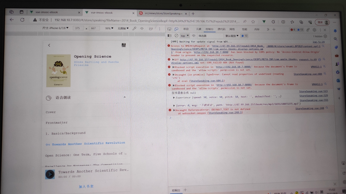Open the customize DevTools three-dot menu
Viewport: 346px width, 194px height.
320,30
